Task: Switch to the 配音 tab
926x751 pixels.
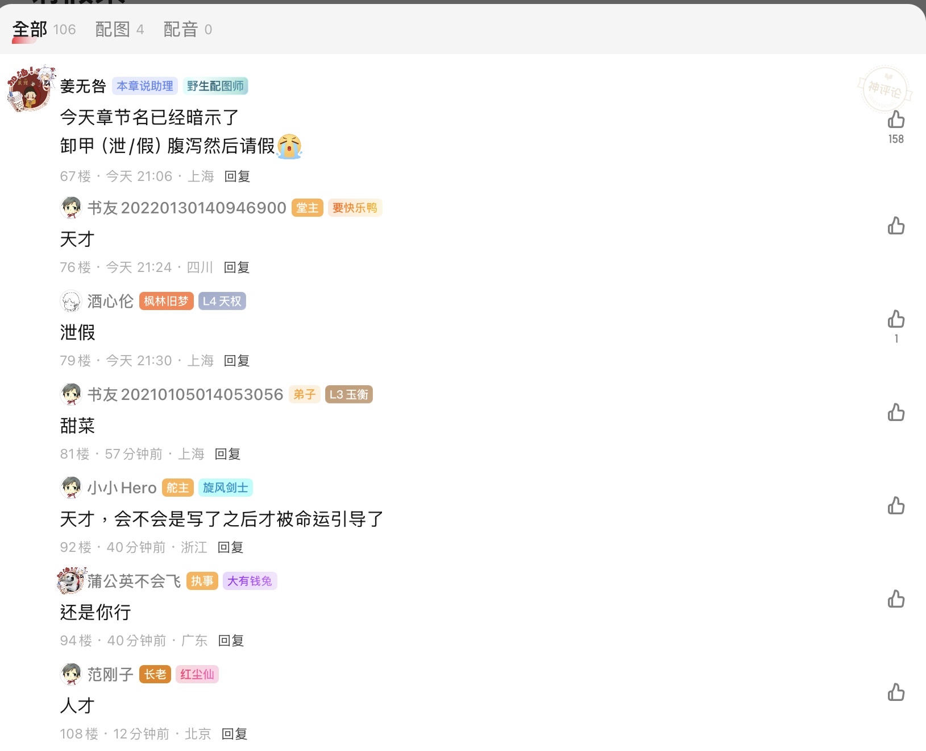Action: (181, 30)
